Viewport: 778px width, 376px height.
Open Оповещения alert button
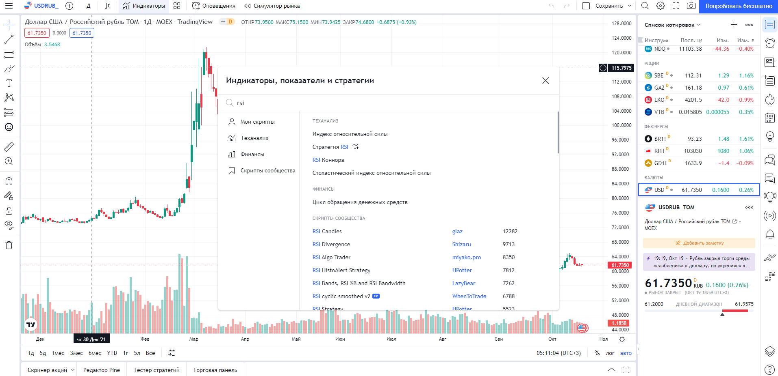point(214,6)
